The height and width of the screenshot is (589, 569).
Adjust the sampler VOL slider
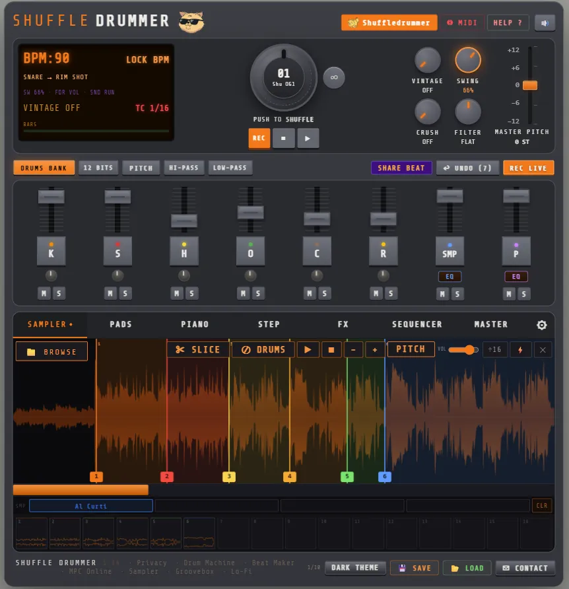[463, 350]
